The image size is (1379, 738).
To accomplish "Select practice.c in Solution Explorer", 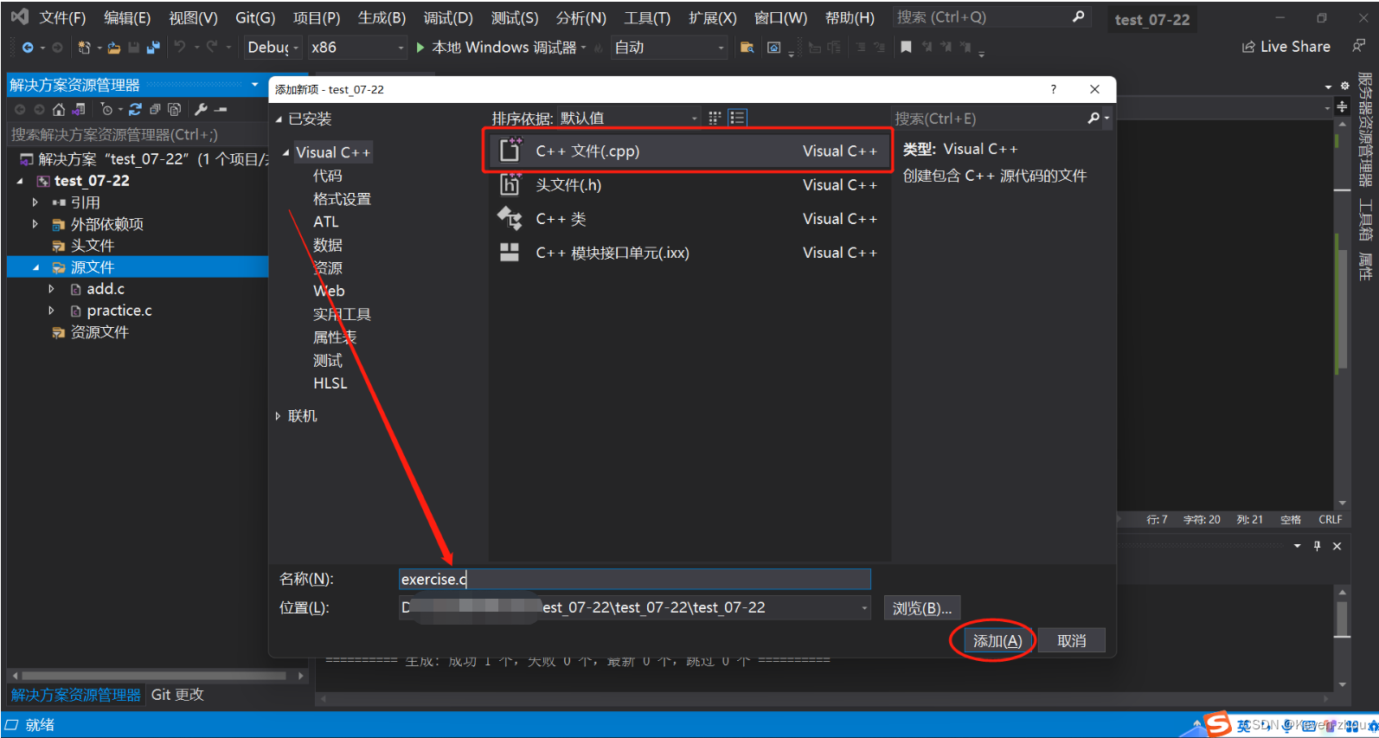I will click(119, 311).
